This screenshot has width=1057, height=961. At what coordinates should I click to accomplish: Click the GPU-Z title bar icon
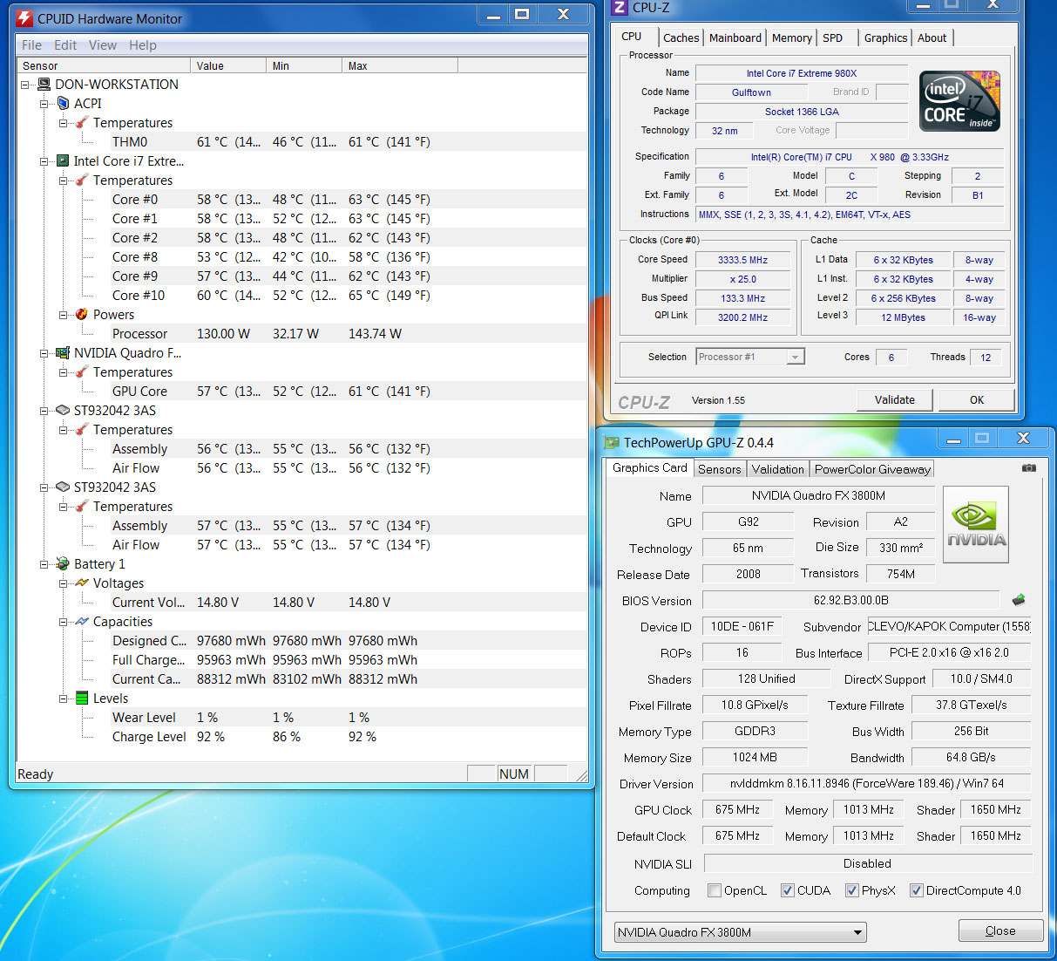[x=612, y=443]
